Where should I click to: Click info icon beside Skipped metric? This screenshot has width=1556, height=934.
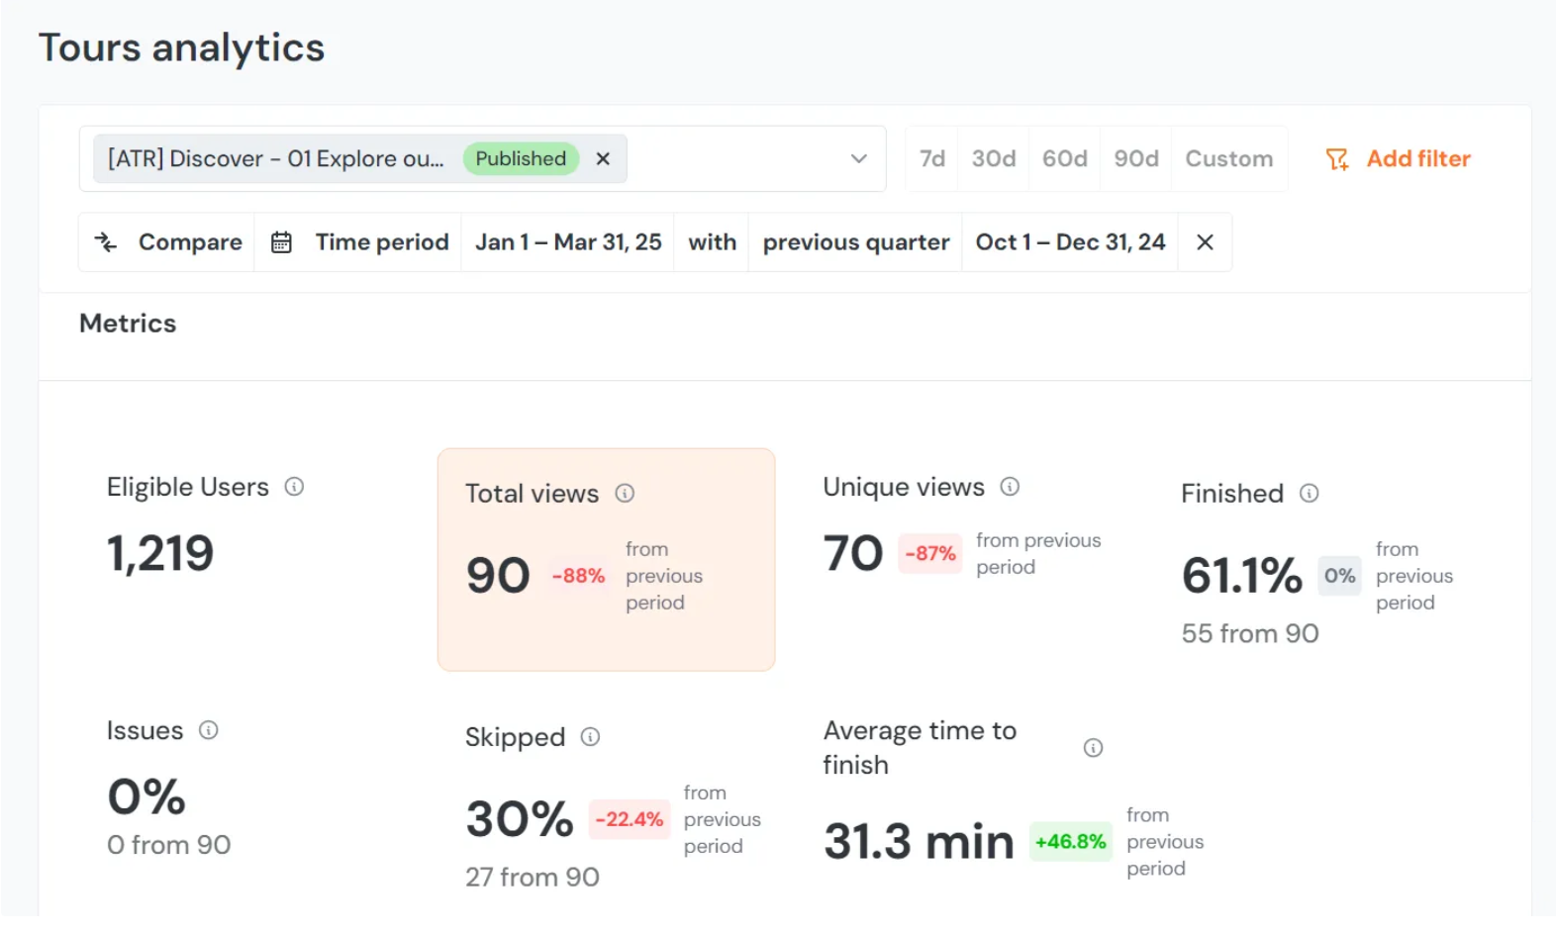point(590,737)
